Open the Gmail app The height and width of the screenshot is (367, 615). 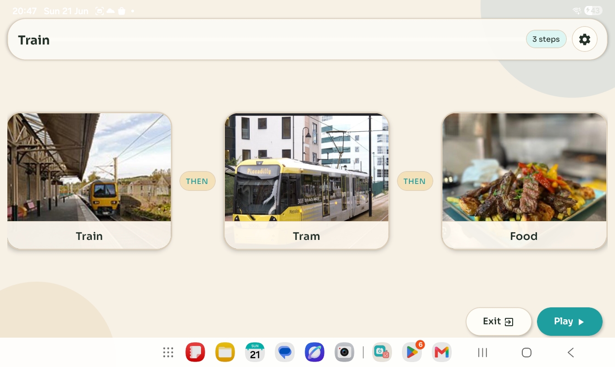pos(442,352)
